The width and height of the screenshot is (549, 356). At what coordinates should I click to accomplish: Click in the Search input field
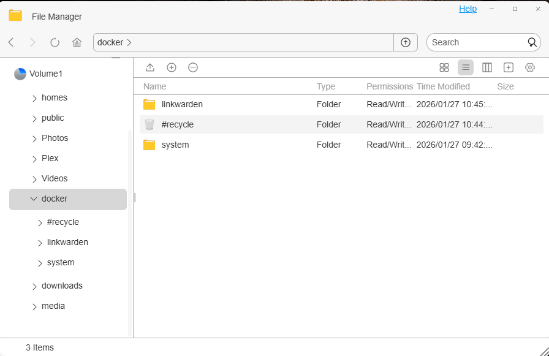(478, 42)
